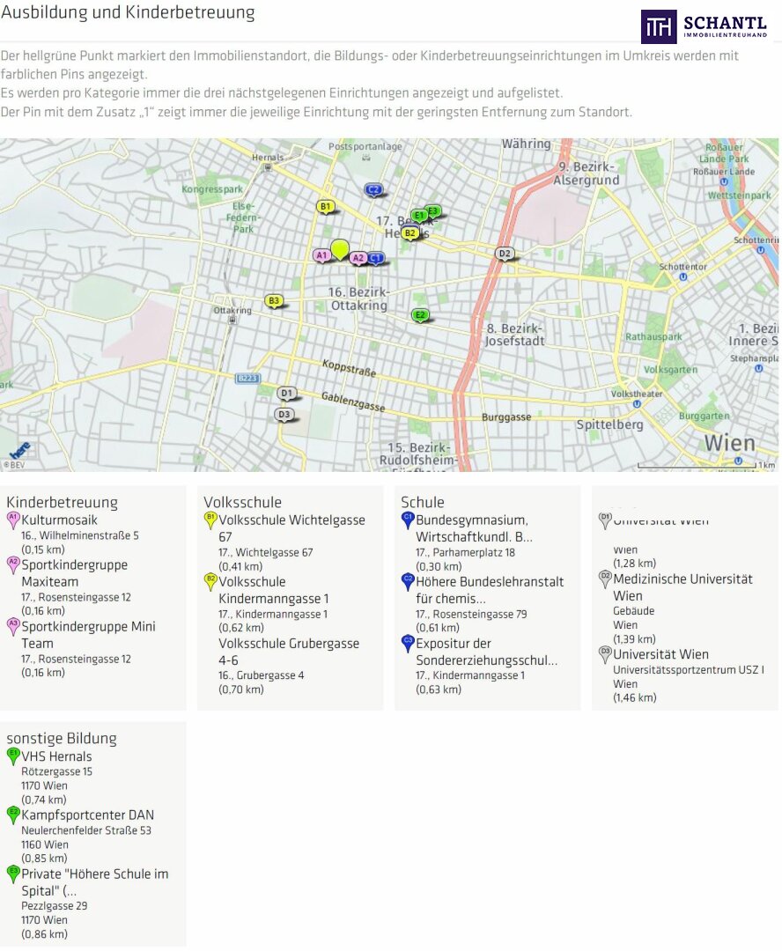Click the A2 pin icon beside Sportkindergruppe Maxiteam
Viewport: 782px width, 951px height.
pos(12,565)
